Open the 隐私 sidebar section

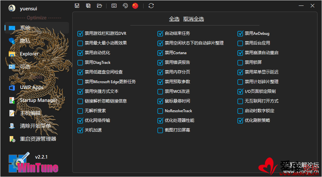[x=37, y=41]
